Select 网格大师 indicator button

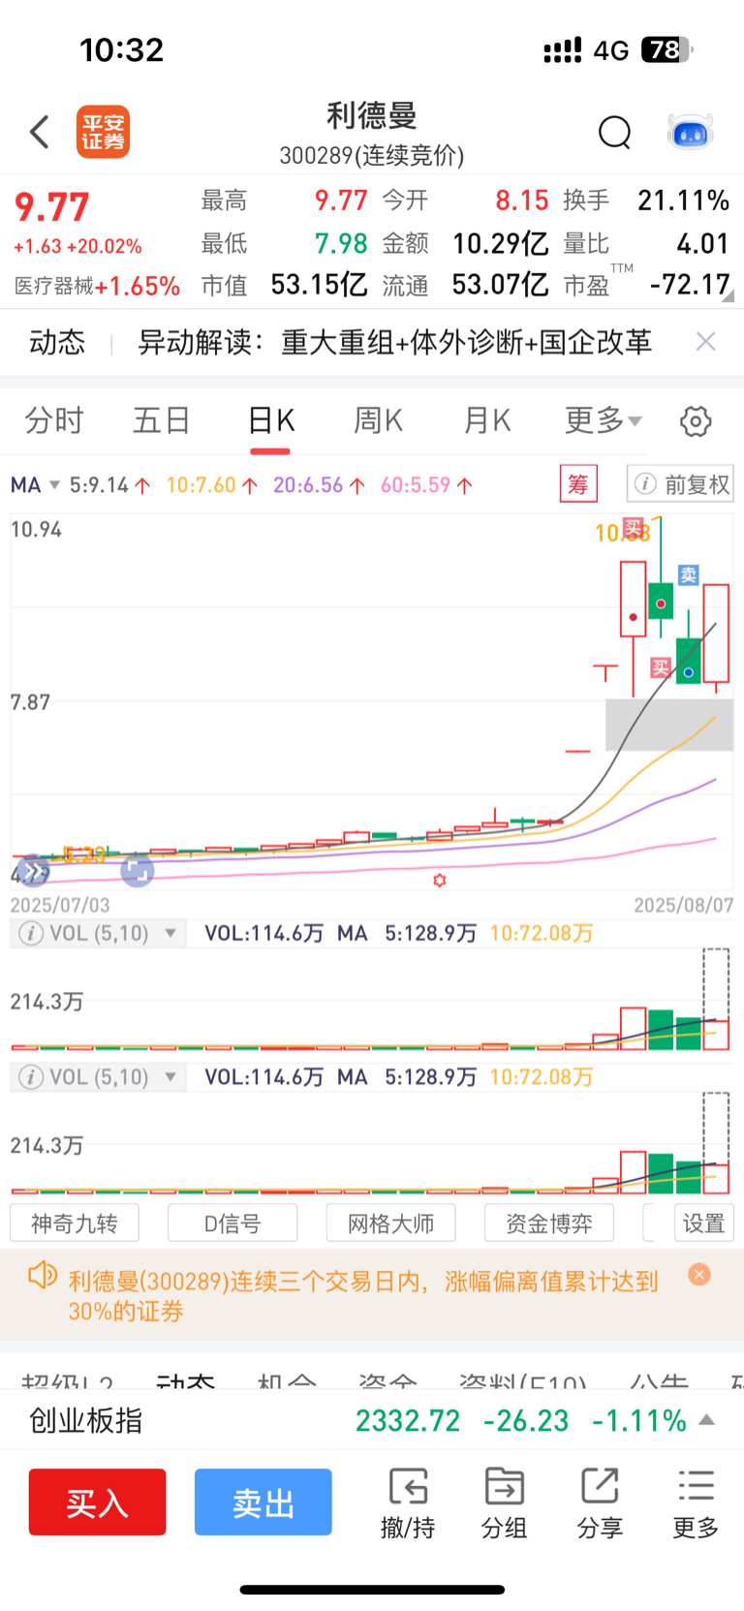click(x=391, y=1224)
